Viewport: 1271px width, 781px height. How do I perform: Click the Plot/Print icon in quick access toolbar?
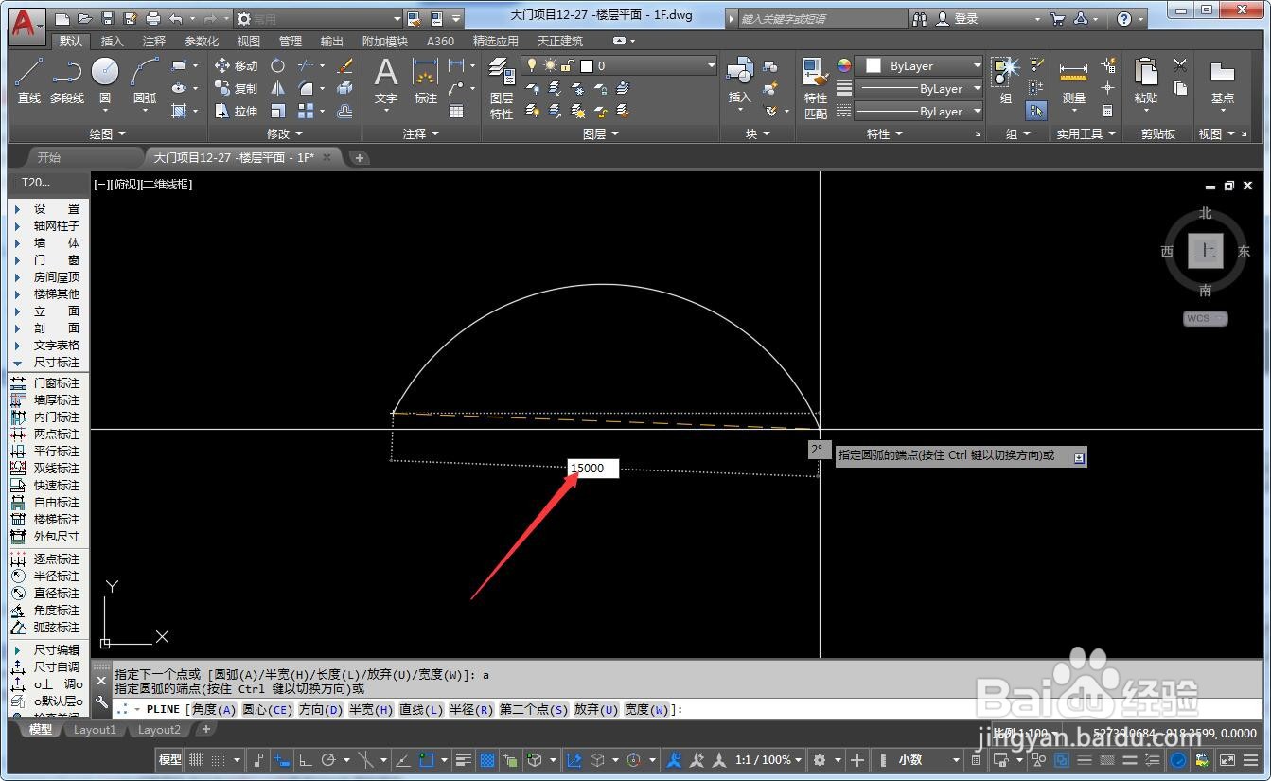pos(153,18)
